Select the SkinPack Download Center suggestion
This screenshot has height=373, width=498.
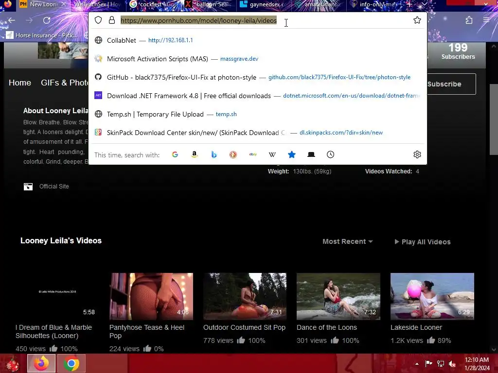(258, 133)
